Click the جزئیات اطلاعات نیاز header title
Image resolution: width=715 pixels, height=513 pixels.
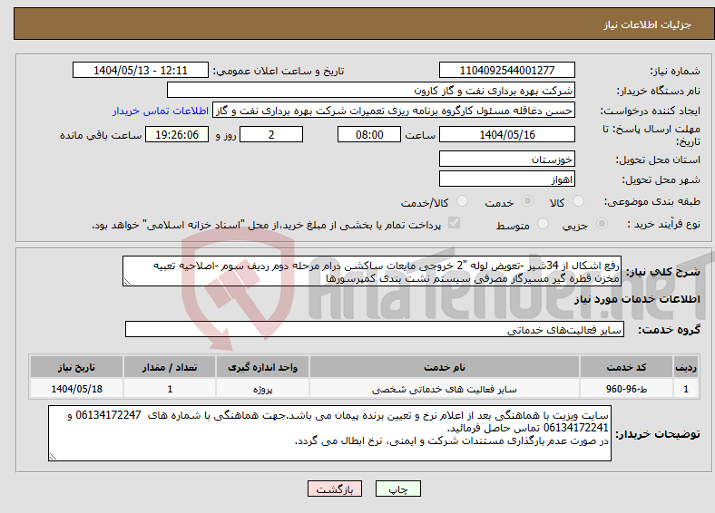[648, 24]
